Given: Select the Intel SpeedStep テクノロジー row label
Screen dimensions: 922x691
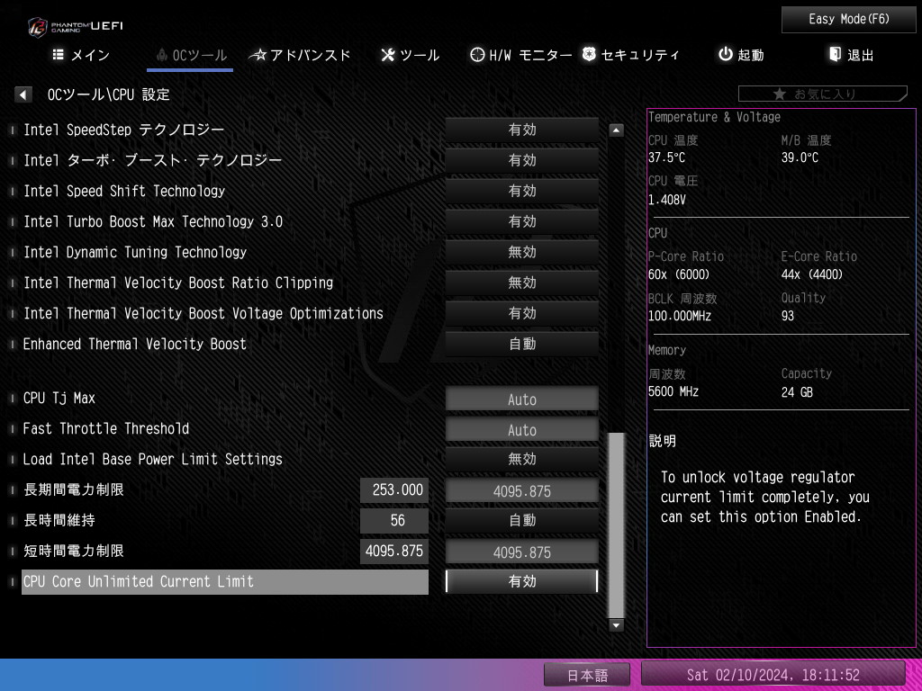Looking at the screenshot, I should [x=123, y=130].
